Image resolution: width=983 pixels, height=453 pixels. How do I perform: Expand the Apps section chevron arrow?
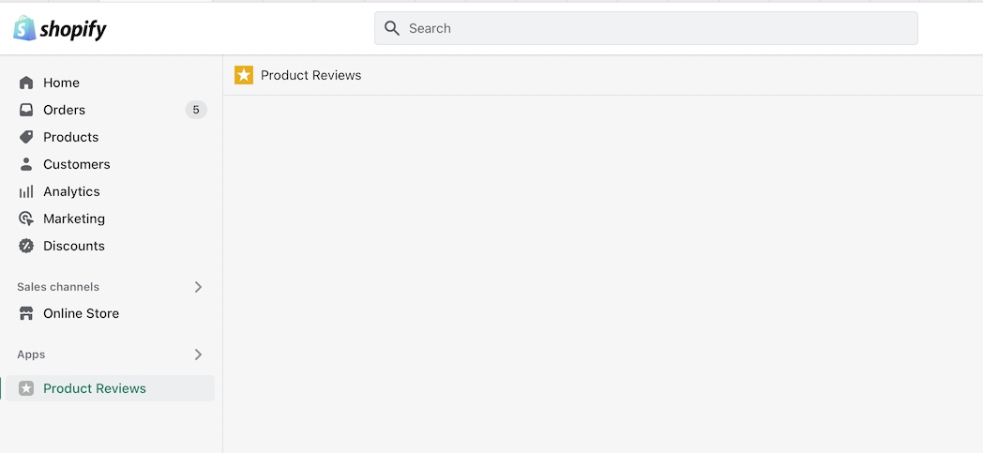(x=198, y=355)
